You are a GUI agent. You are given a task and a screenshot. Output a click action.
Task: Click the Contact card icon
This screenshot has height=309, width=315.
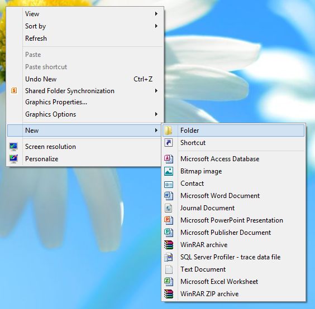pos(169,184)
